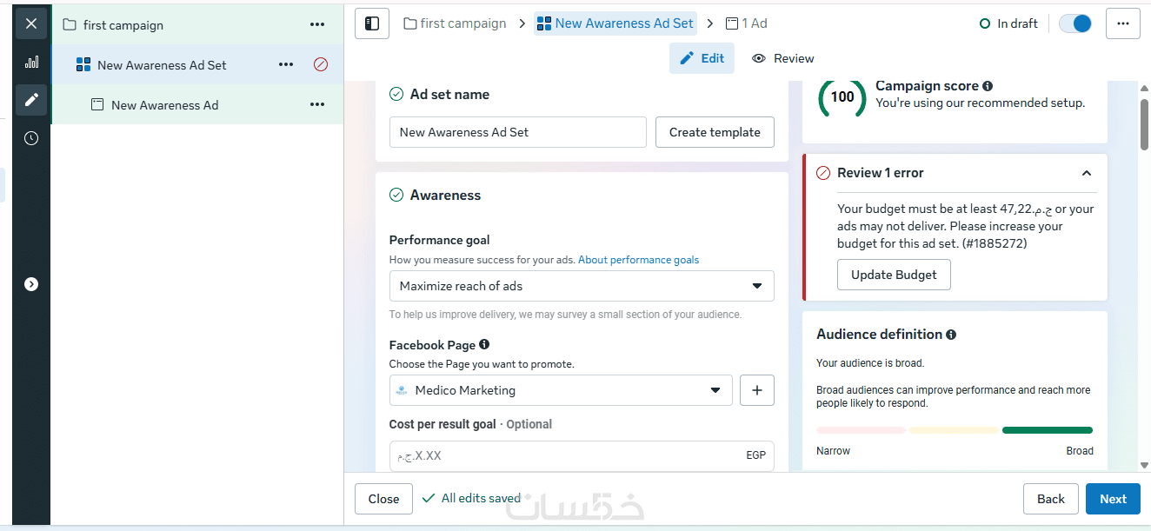Click the plus button next to Facebook Page
The image size is (1151, 531).
(756, 390)
